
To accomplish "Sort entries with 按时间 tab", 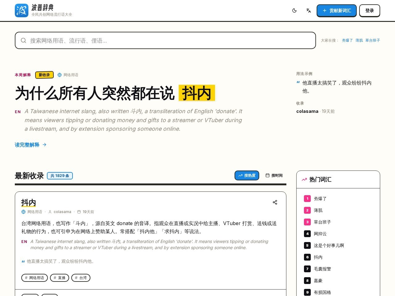I will coord(274,175).
